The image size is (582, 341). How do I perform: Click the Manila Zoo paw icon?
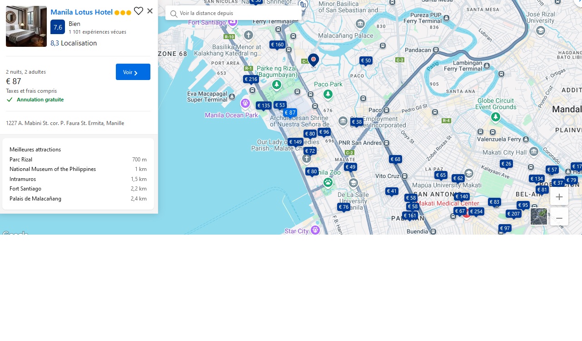click(328, 182)
